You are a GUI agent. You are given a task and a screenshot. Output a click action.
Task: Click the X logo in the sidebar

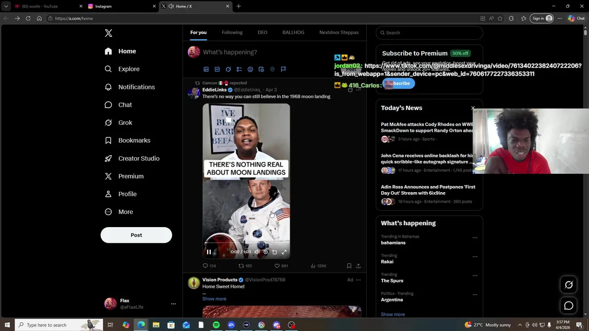tap(109, 33)
